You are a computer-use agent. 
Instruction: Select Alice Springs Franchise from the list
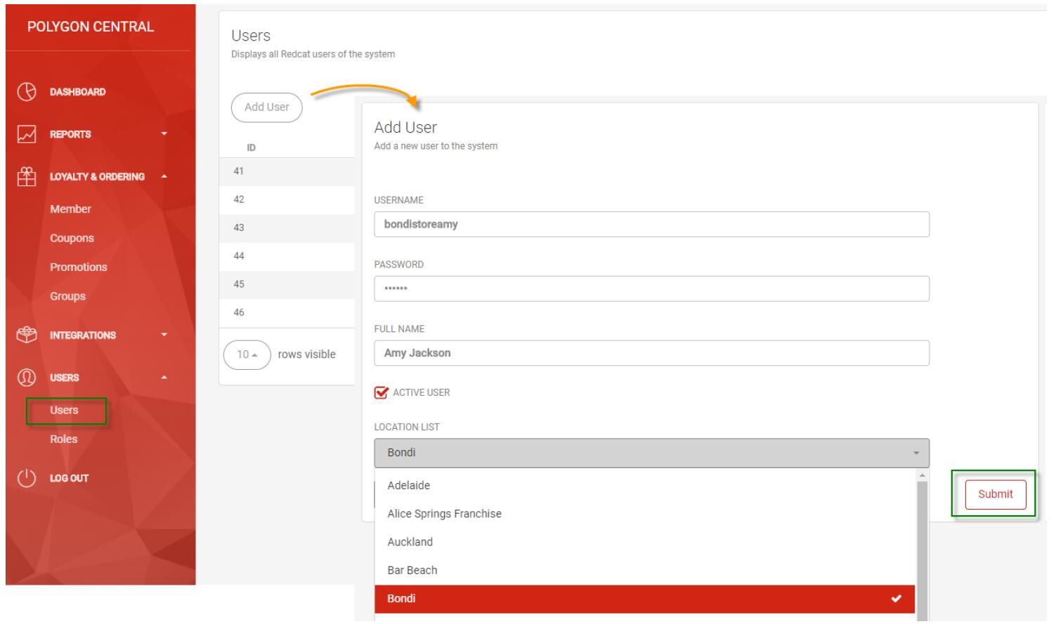[x=645, y=514]
